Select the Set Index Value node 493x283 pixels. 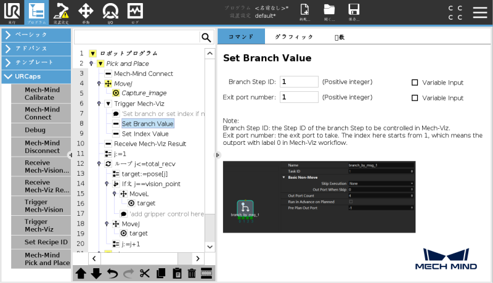pyautogui.click(x=145, y=134)
